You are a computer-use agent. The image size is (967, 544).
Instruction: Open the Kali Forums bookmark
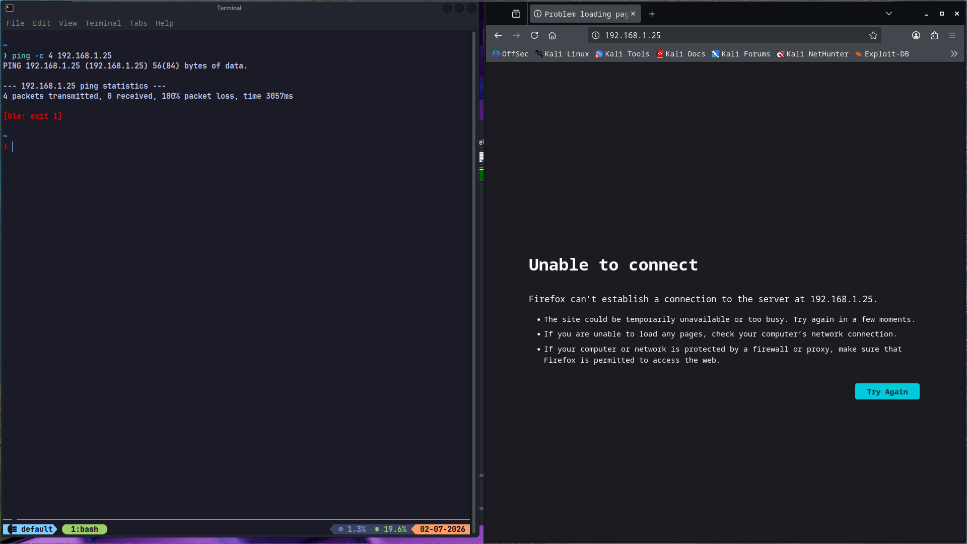click(x=741, y=54)
